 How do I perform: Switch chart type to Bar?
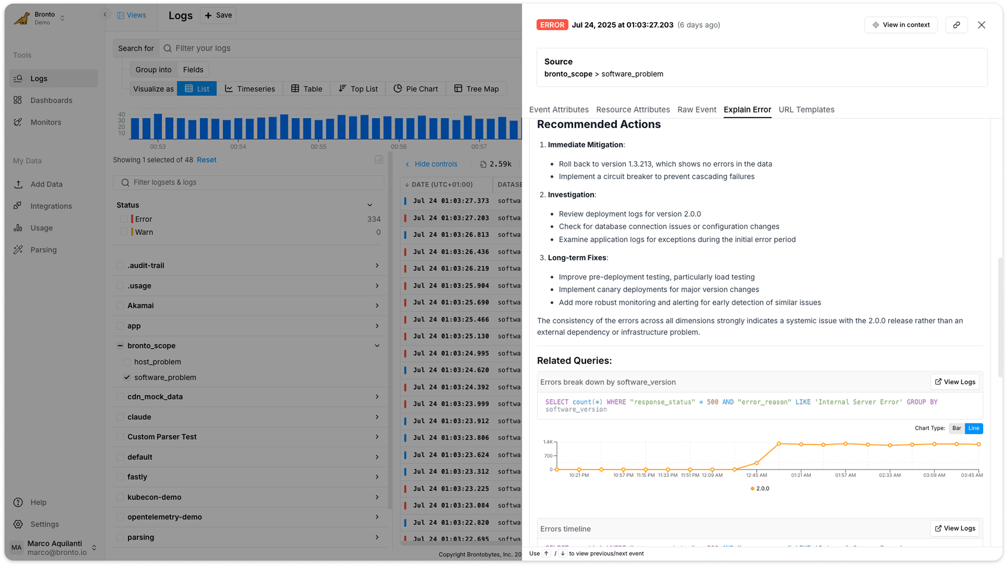tap(956, 428)
